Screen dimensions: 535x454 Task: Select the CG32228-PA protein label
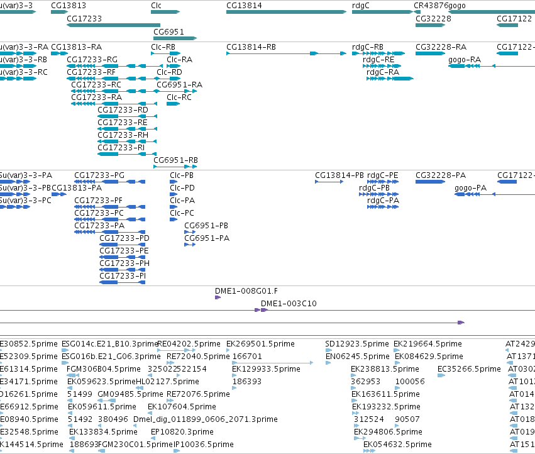tap(441, 175)
